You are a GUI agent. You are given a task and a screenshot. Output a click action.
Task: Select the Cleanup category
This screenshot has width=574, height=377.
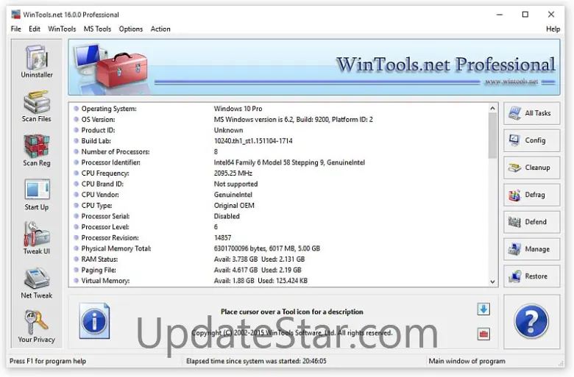[531, 168]
